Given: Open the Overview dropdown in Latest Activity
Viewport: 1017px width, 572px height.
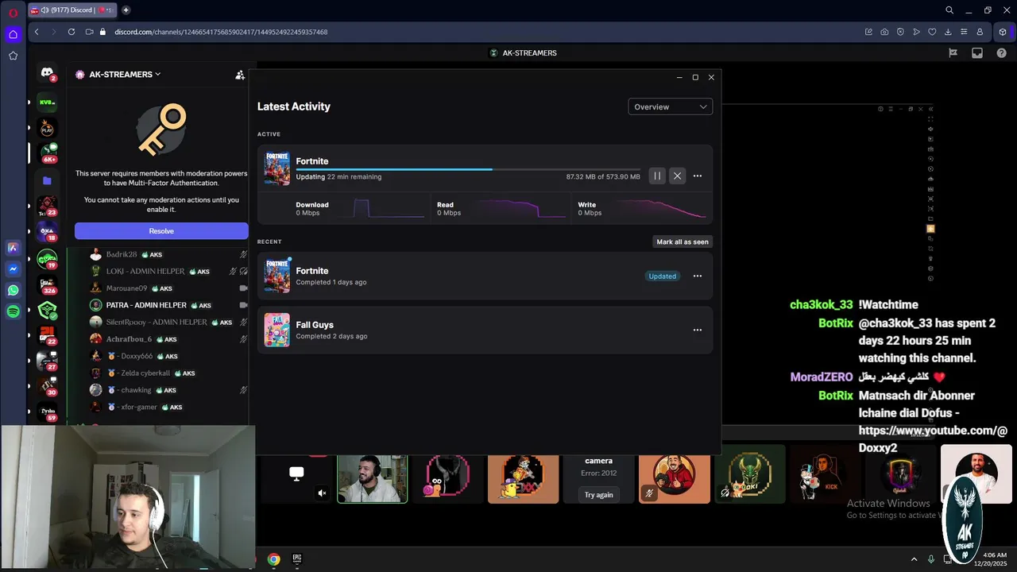Looking at the screenshot, I should (670, 106).
